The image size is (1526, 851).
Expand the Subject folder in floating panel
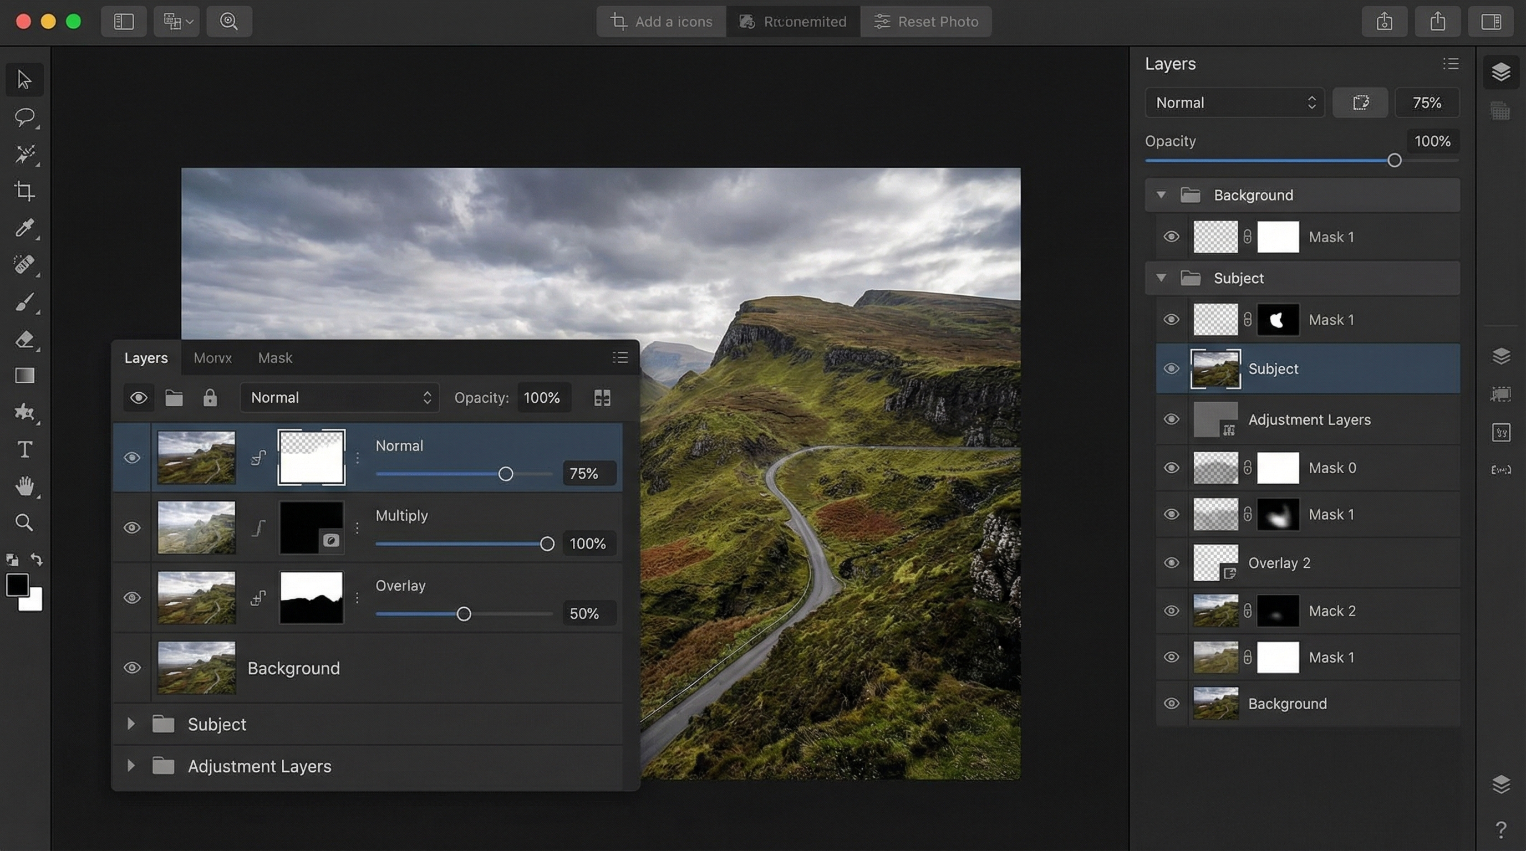coord(131,724)
